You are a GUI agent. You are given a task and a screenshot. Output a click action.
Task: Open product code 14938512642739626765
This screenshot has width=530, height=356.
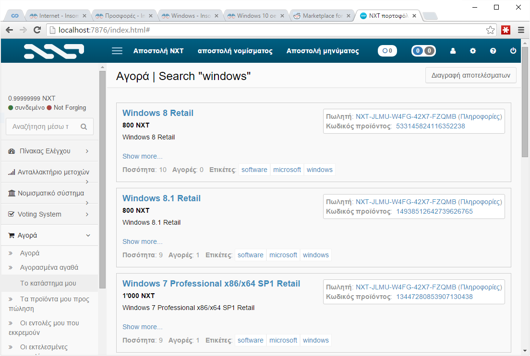coord(434,212)
